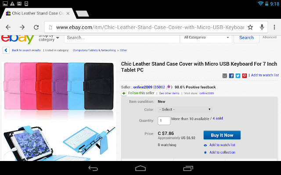Open a new browser tab
Screen dimensions: 281x175
(x=82, y=14)
